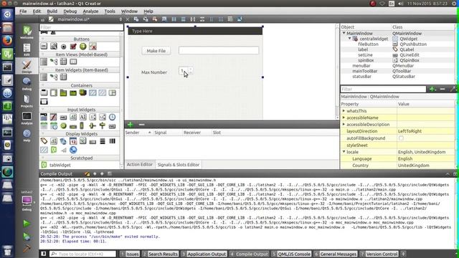Open Projects mode in sidebar

[27, 101]
